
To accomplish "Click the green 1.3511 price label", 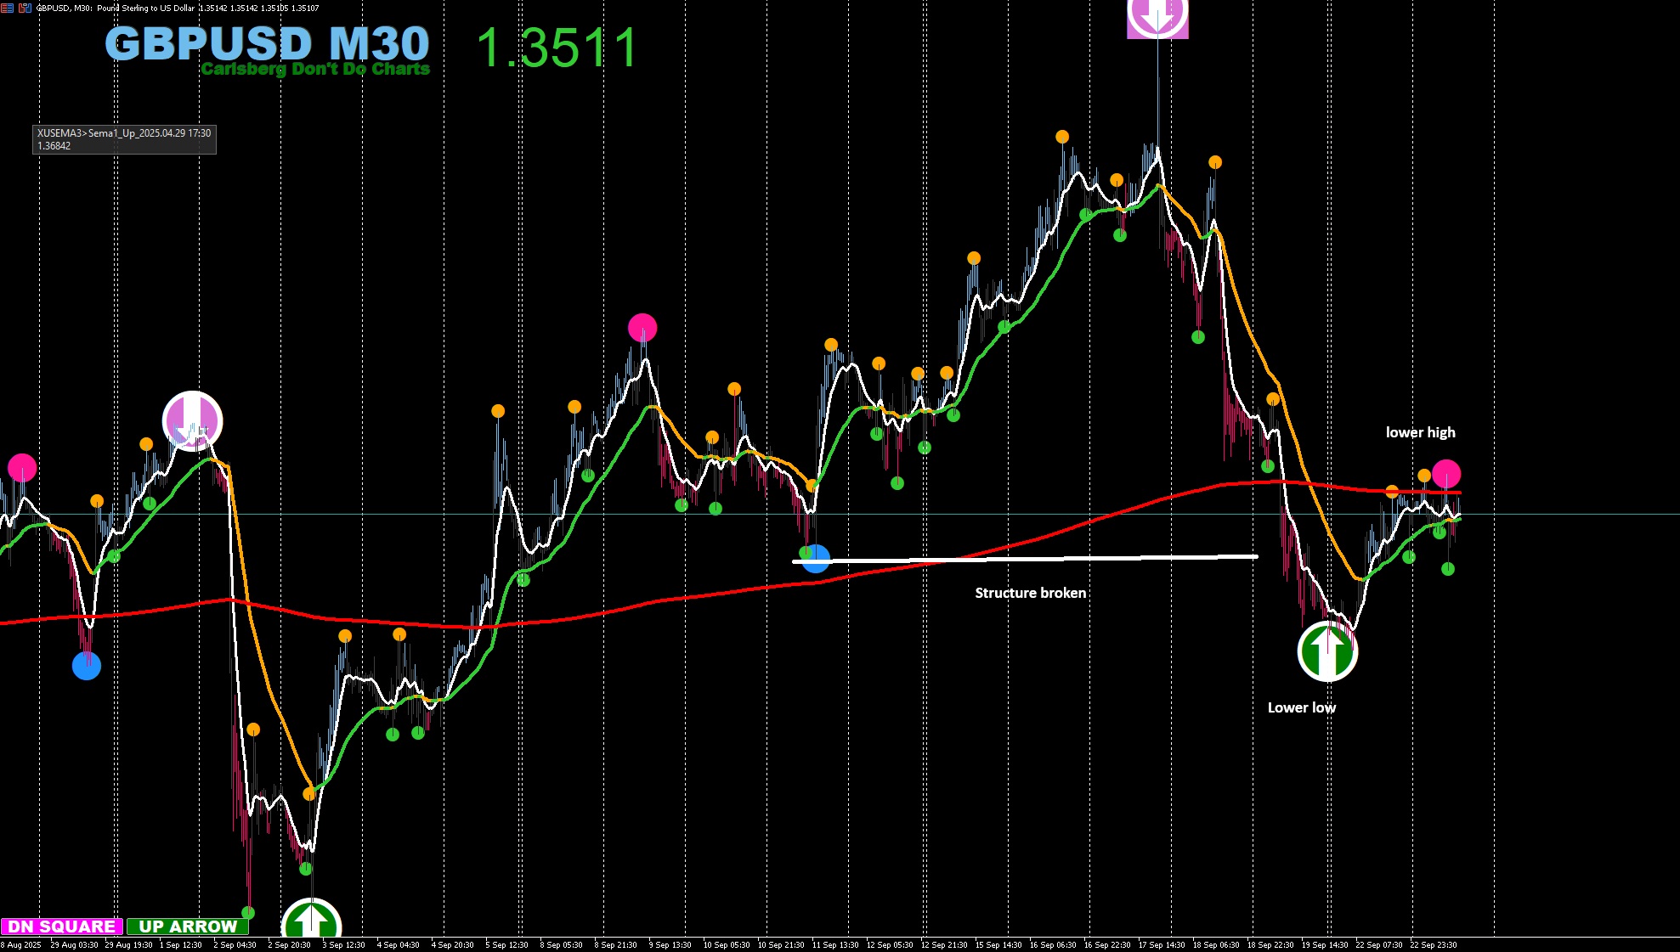I will pyautogui.click(x=557, y=48).
